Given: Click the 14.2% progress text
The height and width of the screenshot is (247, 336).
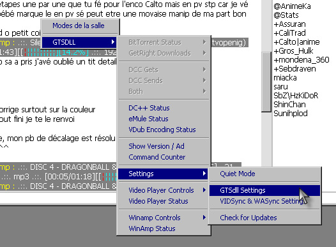Looking at the screenshot, I should [x=74, y=52].
